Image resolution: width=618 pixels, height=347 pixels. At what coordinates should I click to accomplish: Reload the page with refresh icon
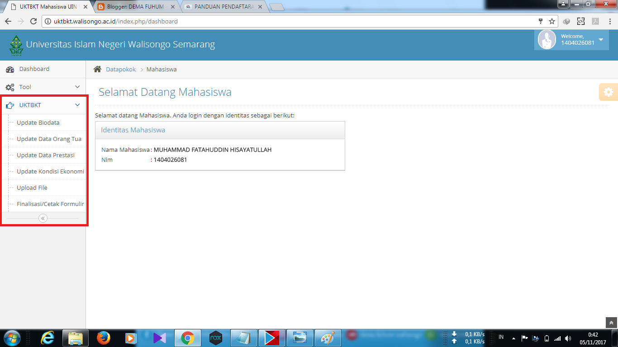pyautogui.click(x=33, y=21)
